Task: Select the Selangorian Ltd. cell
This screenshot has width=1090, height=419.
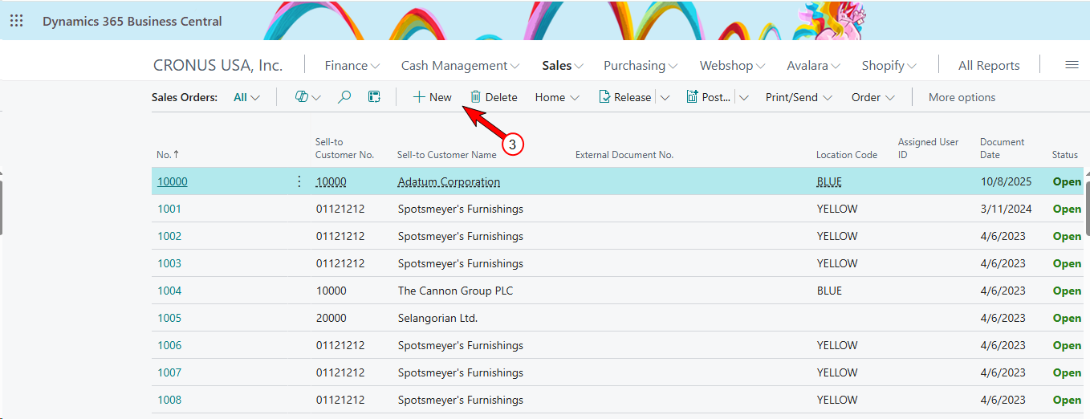Action: pyautogui.click(x=437, y=318)
